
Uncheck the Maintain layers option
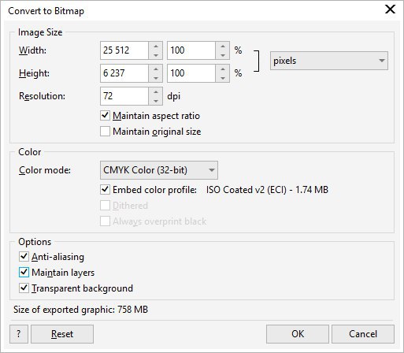pyautogui.click(x=24, y=273)
